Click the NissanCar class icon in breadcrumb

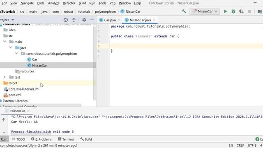(x=122, y=12)
